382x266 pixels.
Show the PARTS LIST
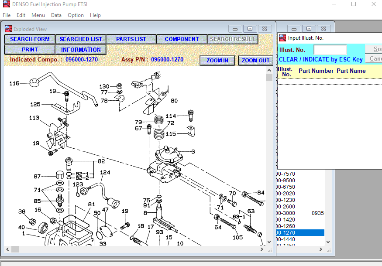[x=131, y=39]
